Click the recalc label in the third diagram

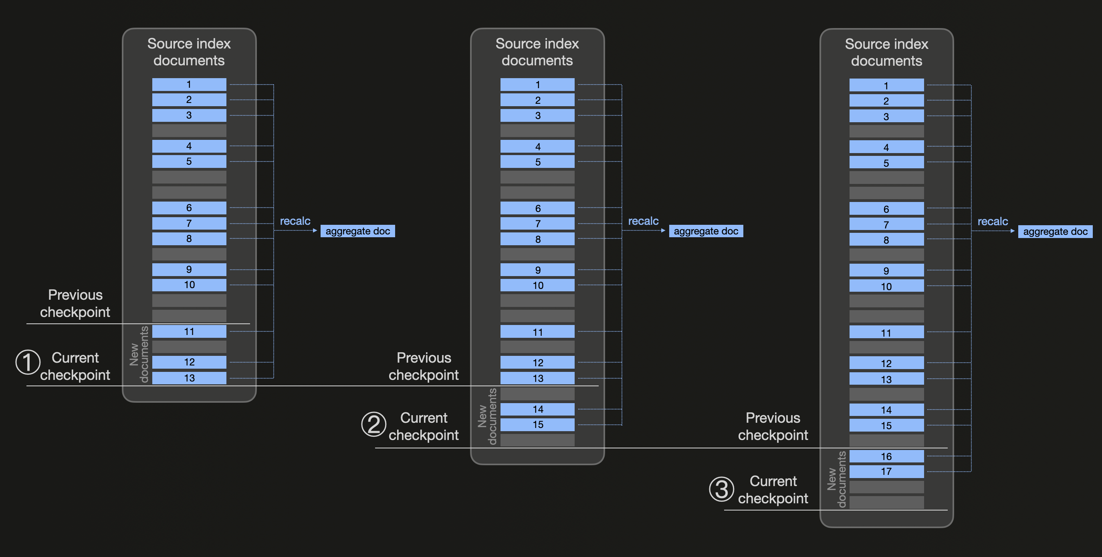[993, 221]
